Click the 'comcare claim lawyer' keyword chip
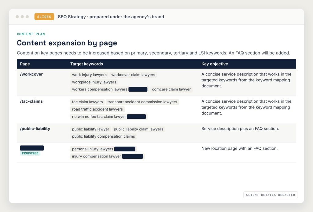 pos(171,89)
